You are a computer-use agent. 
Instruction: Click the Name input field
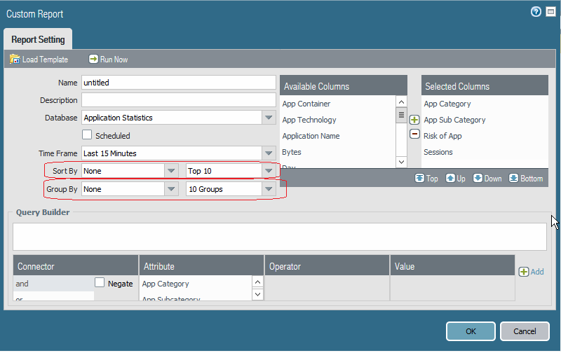pyautogui.click(x=179, y=83)
